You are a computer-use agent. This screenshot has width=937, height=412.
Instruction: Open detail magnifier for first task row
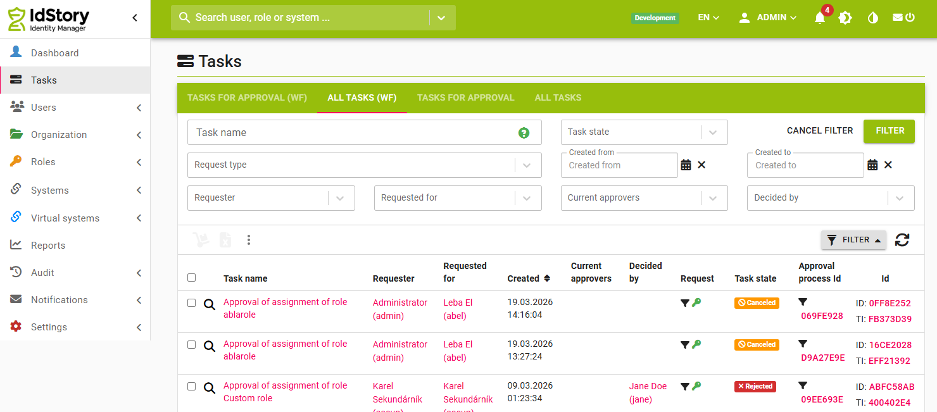click(210, 304)
